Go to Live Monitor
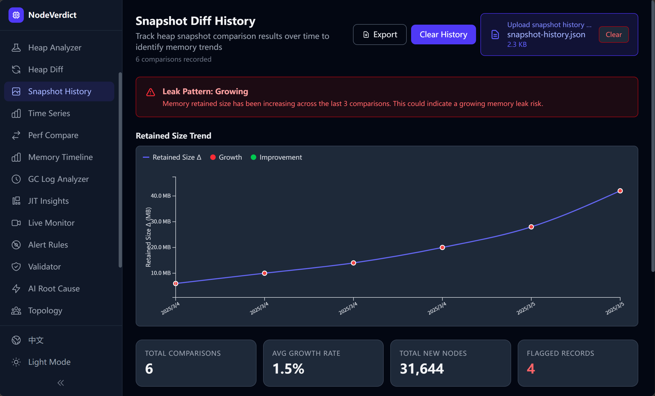This screenshot has width=655, height=396. pyautogui.click(x=59, y=223)
